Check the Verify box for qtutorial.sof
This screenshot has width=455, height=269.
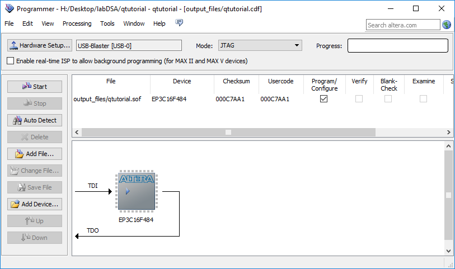(359, 99)
